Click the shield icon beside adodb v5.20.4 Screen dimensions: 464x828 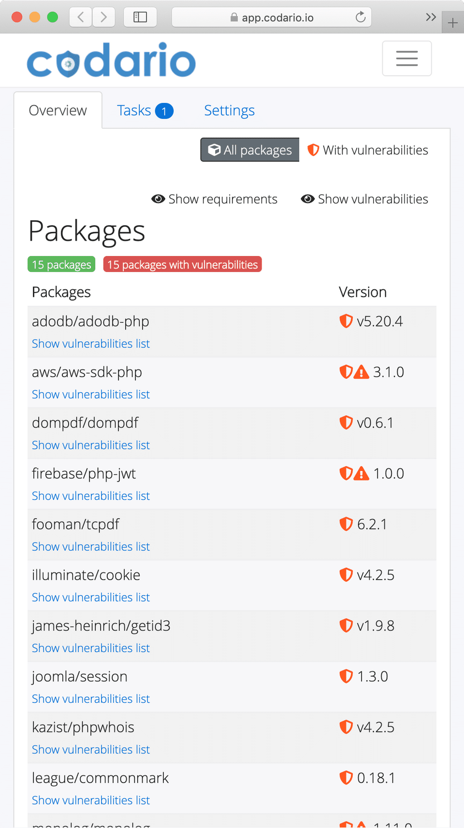coord(346,321)
